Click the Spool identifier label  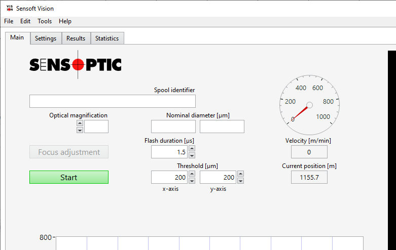[174, 90]
